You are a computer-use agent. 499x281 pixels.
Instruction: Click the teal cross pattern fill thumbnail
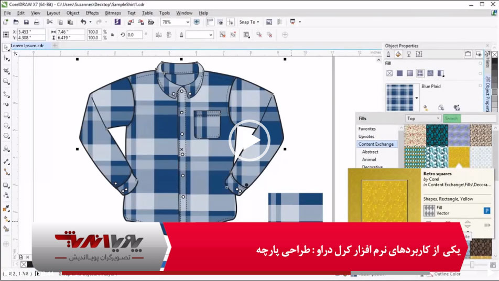click(x=437, y=135)
